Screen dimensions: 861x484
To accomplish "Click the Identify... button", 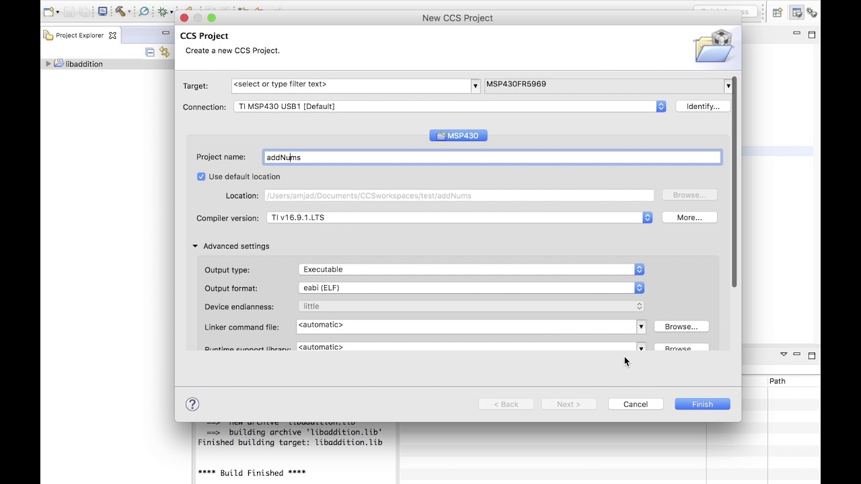I will [703, 106].
